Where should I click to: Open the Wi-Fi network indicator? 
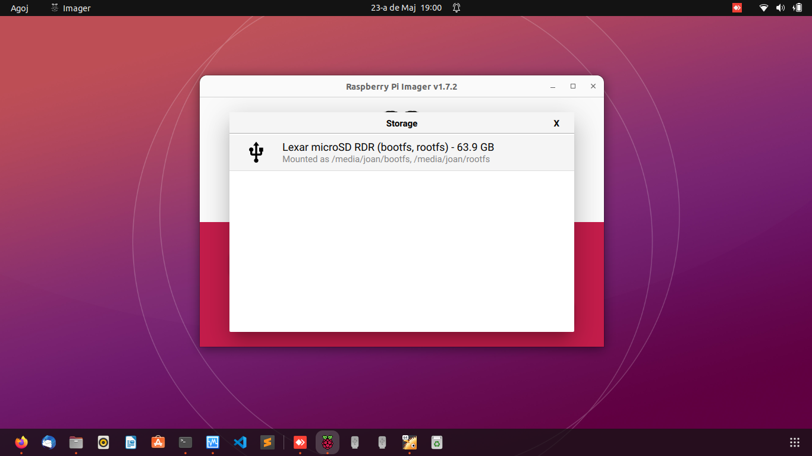[764, 8]
